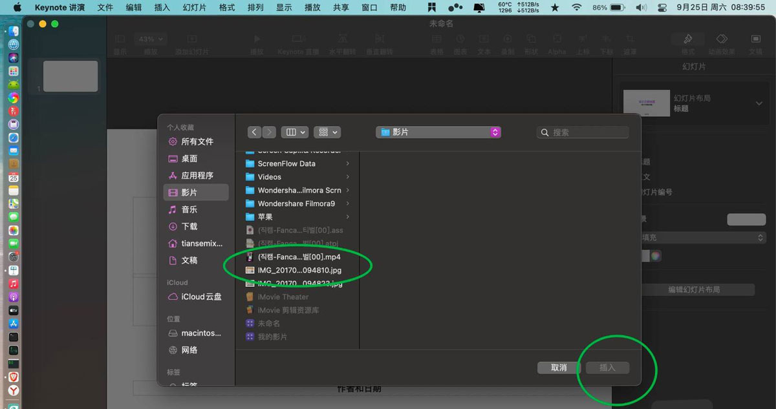Expand the Wondersha...ilmora Scrn chevron
This screenshot has width=776, height=409.
(x=348, y=190)
